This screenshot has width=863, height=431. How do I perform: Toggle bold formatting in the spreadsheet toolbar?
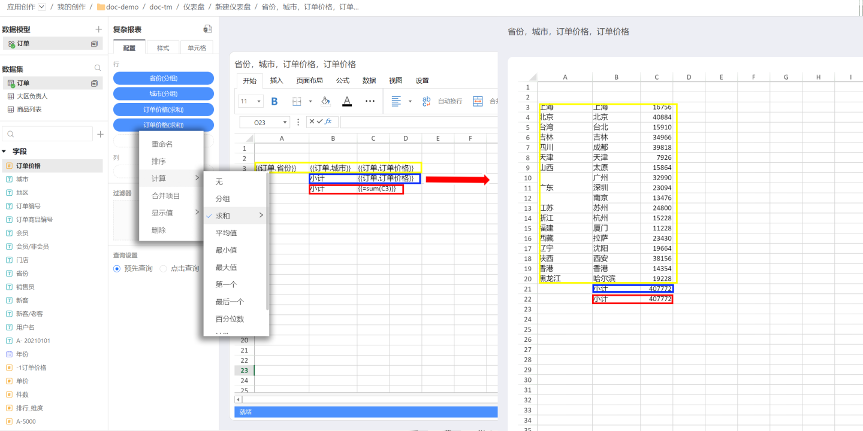(x=274, y=101)
